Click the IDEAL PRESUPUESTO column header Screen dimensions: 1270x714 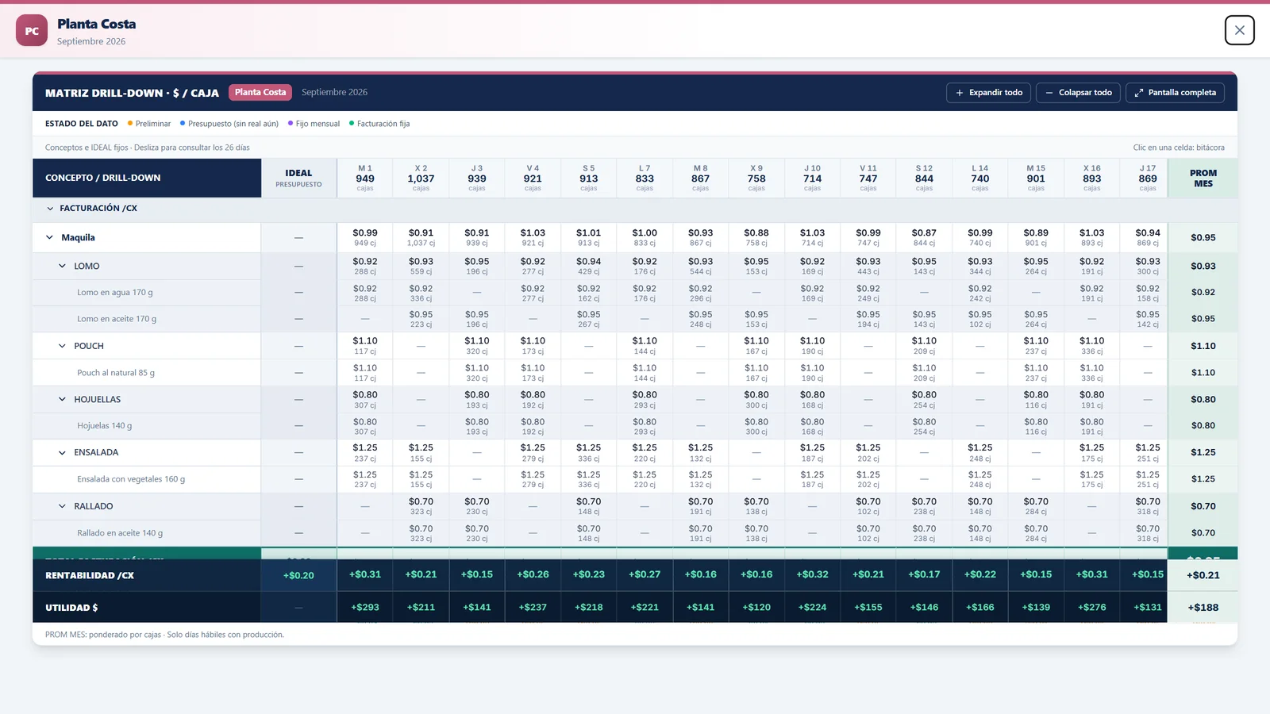[298, 178]
